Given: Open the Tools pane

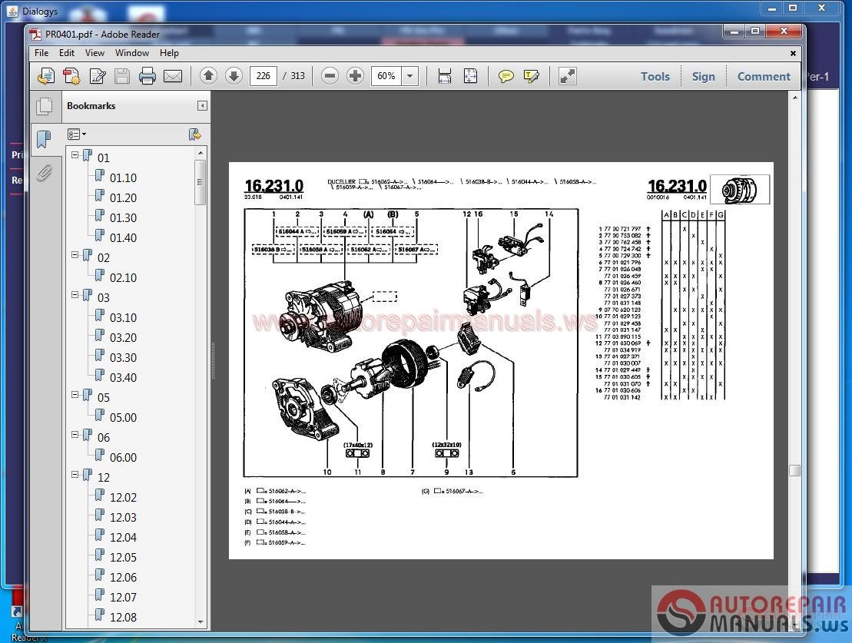Looking at the screenshot, I should click(655, 77).
